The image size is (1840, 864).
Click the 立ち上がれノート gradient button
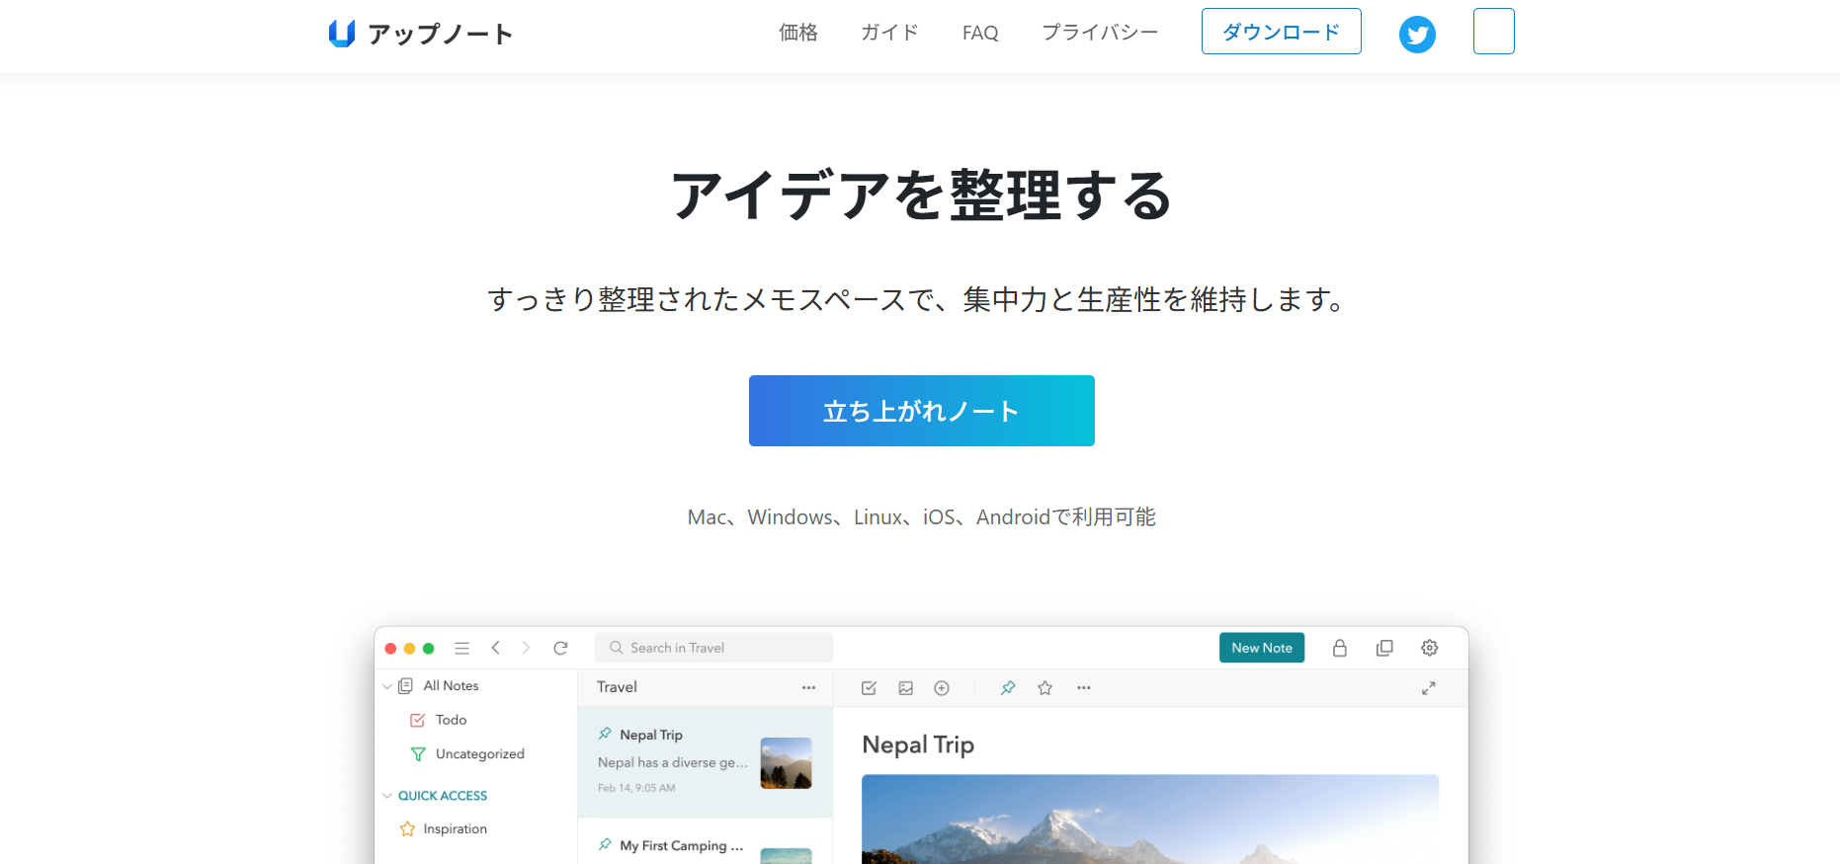(x=921, y=411)
